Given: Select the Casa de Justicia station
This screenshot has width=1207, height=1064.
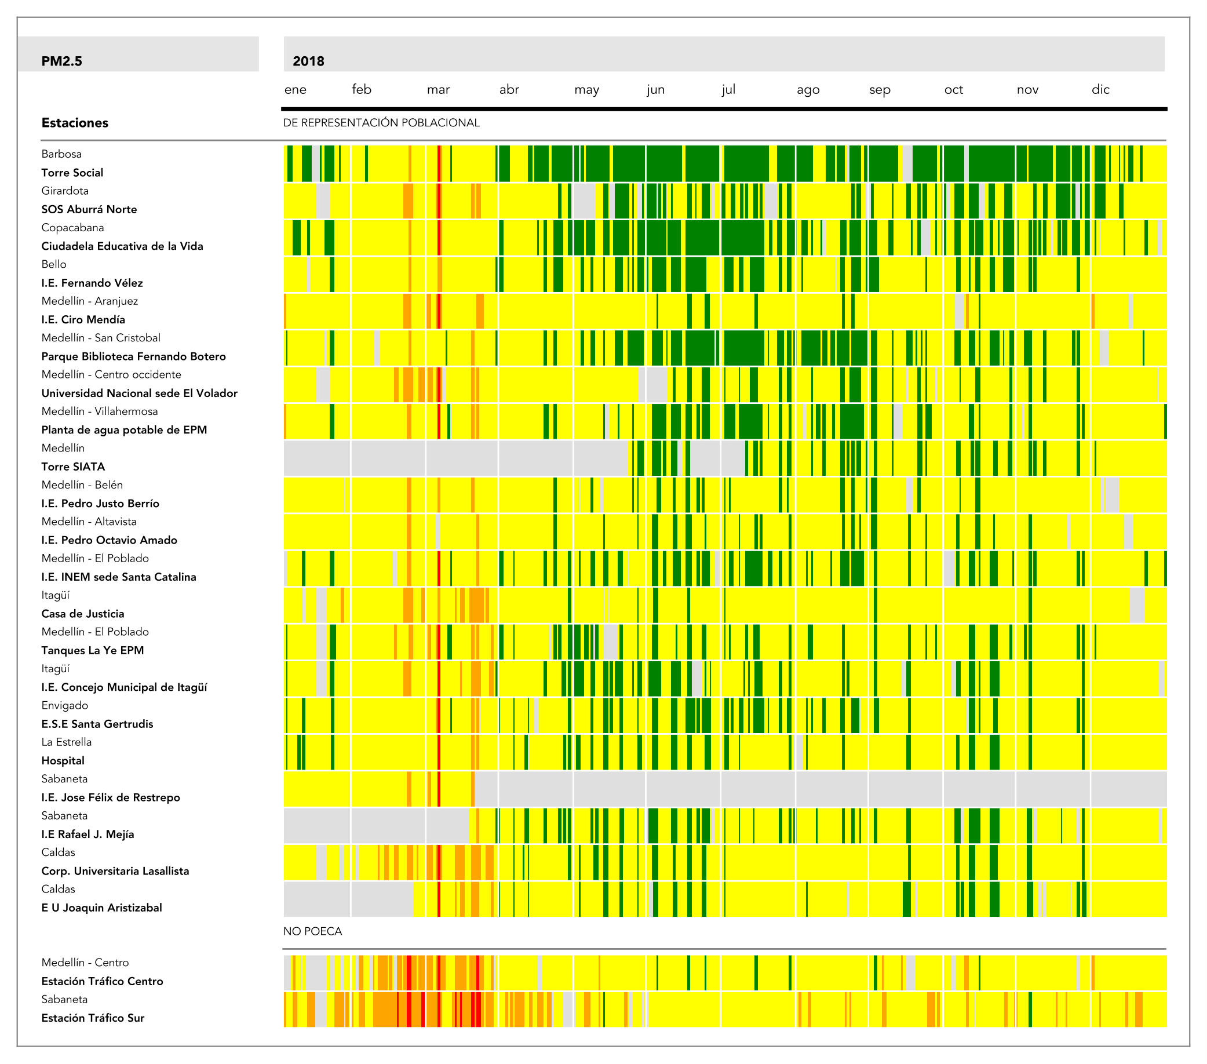Looking at the screenshot, I should (x=83, y=614).
